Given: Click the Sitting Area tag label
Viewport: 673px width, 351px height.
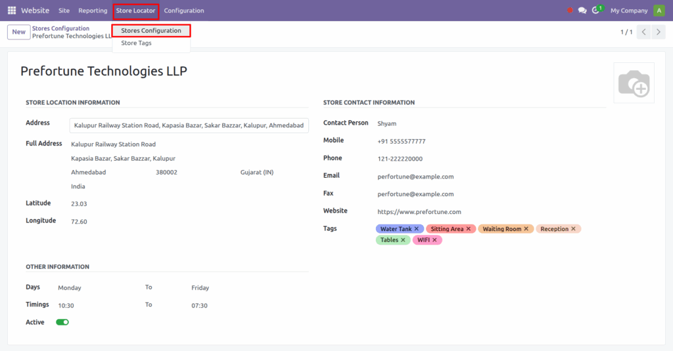Looking at the screenshot, I should click(x=447, y=229).
